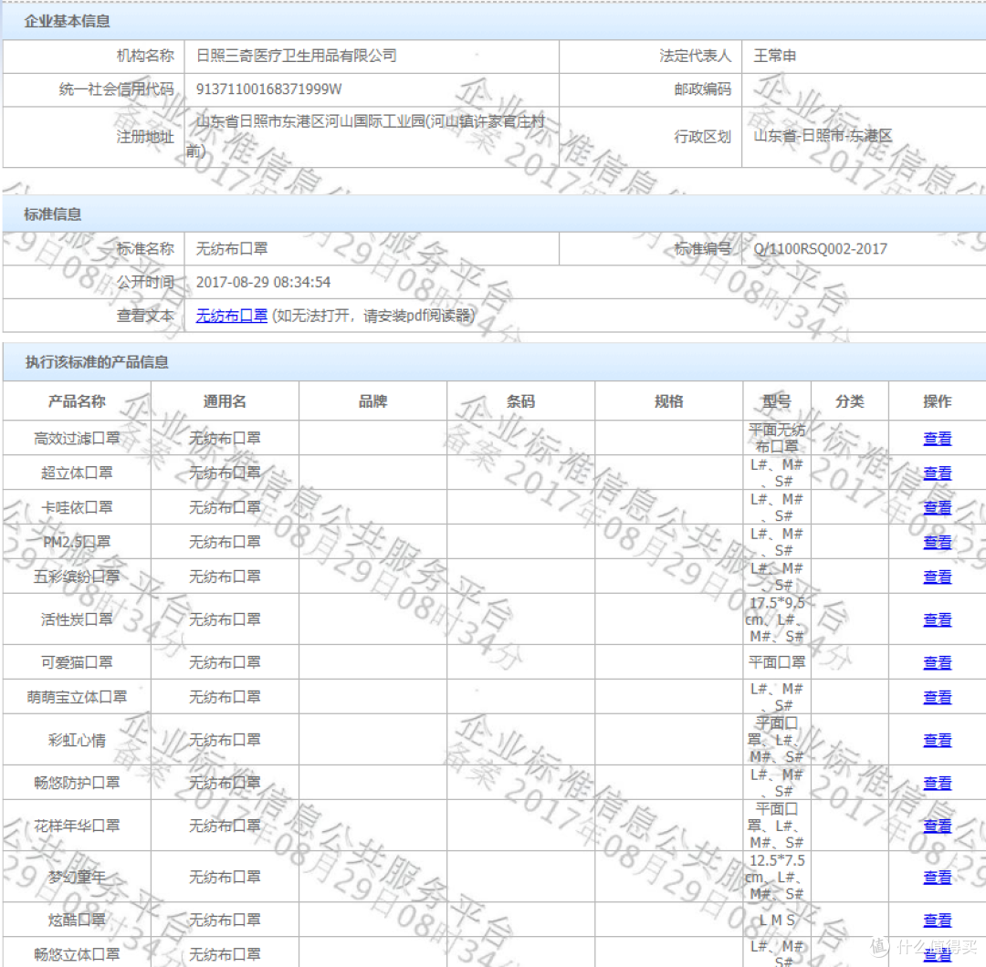Select model cell 12.5*7.5cm for 梦幻童年

(777, 878)
